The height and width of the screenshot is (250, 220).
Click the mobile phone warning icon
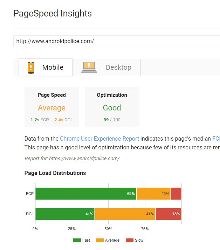pos(31,67)
